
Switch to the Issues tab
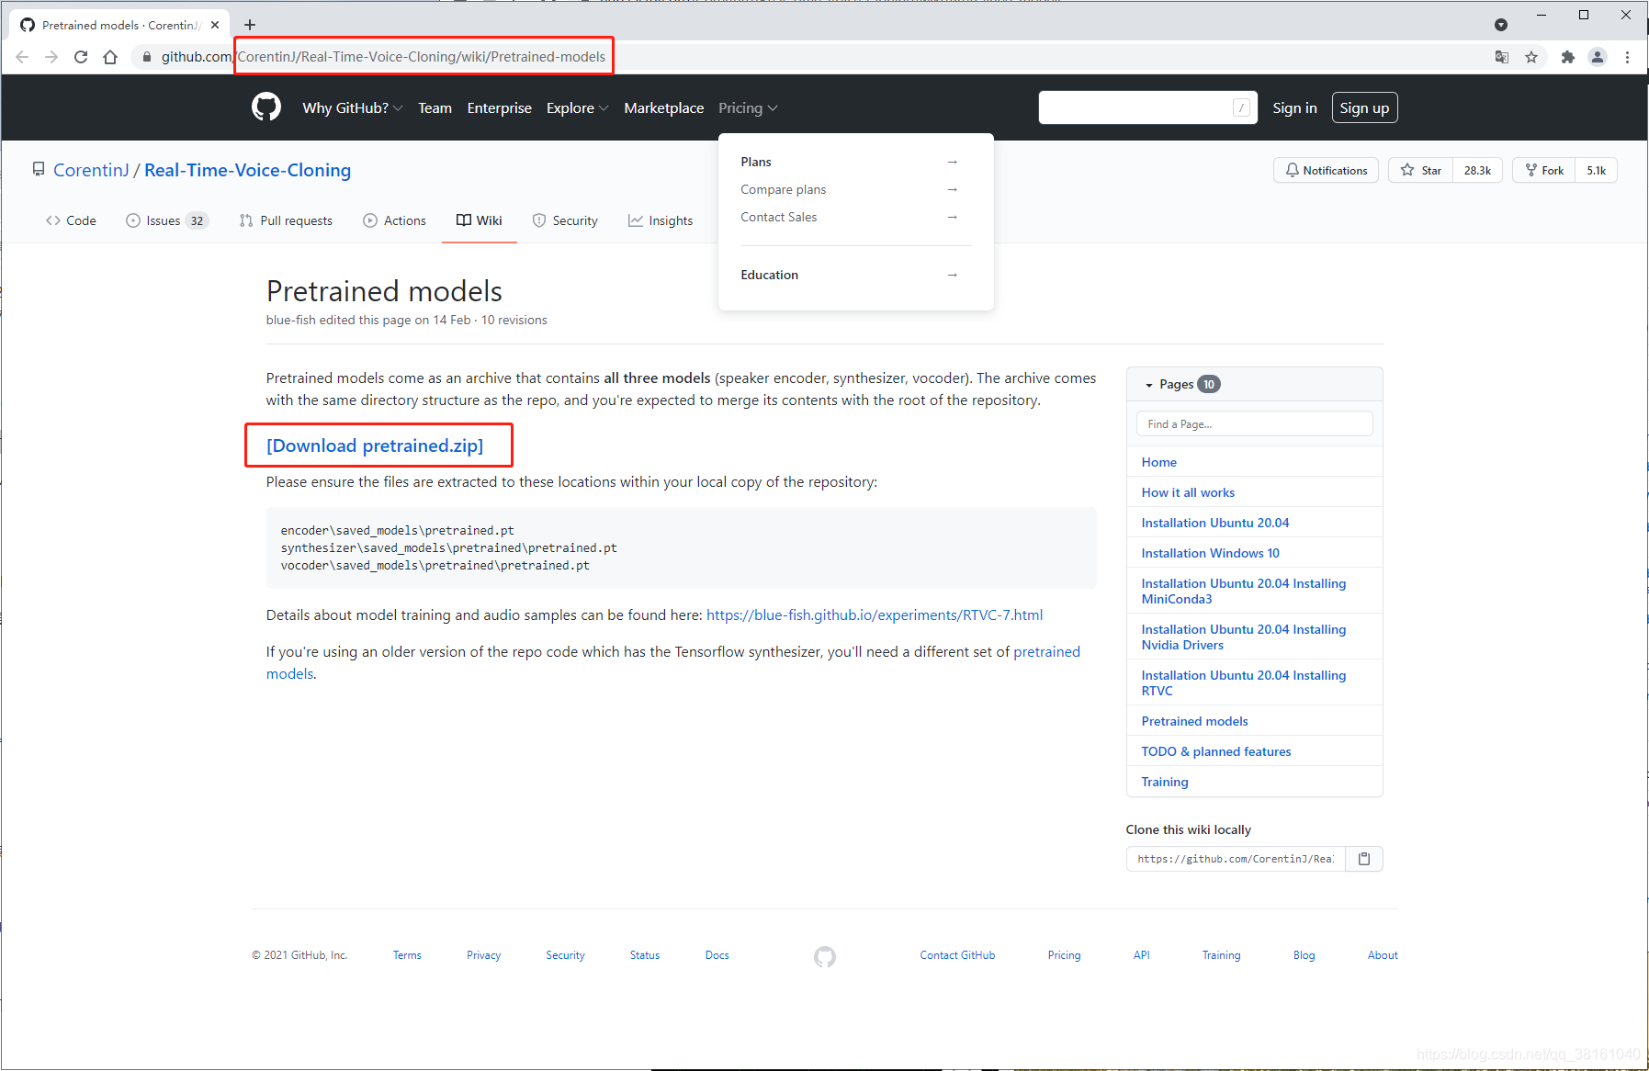167,220
